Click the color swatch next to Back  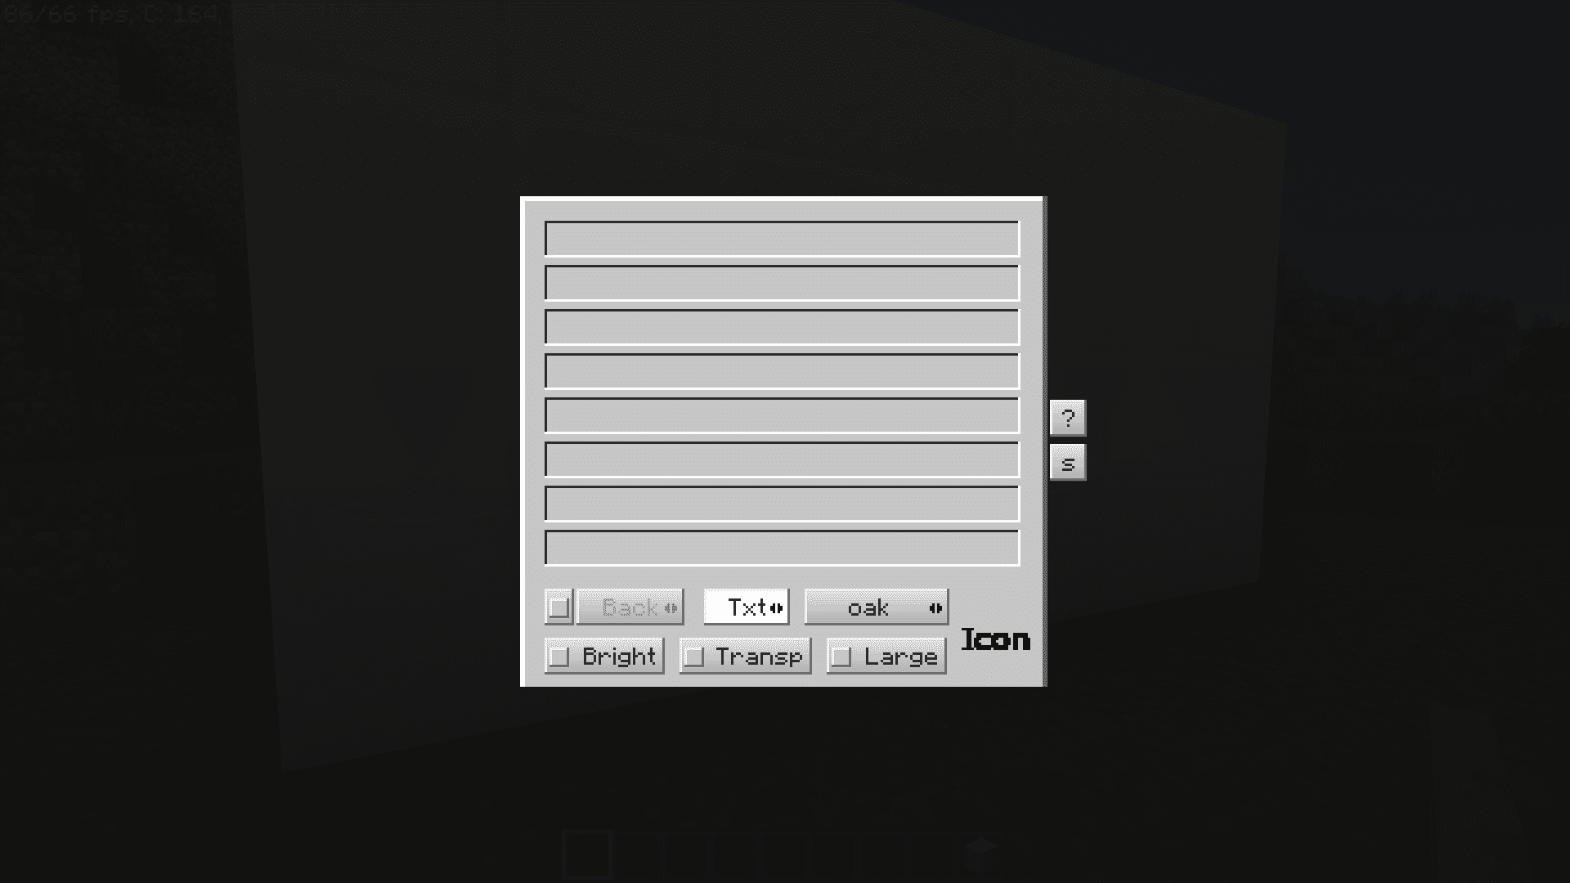click(558, 606)
